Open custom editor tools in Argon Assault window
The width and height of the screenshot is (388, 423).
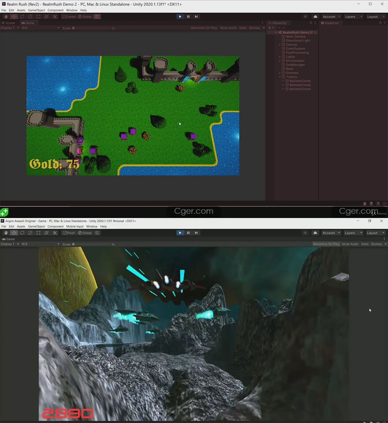click(x=55, y=233)
